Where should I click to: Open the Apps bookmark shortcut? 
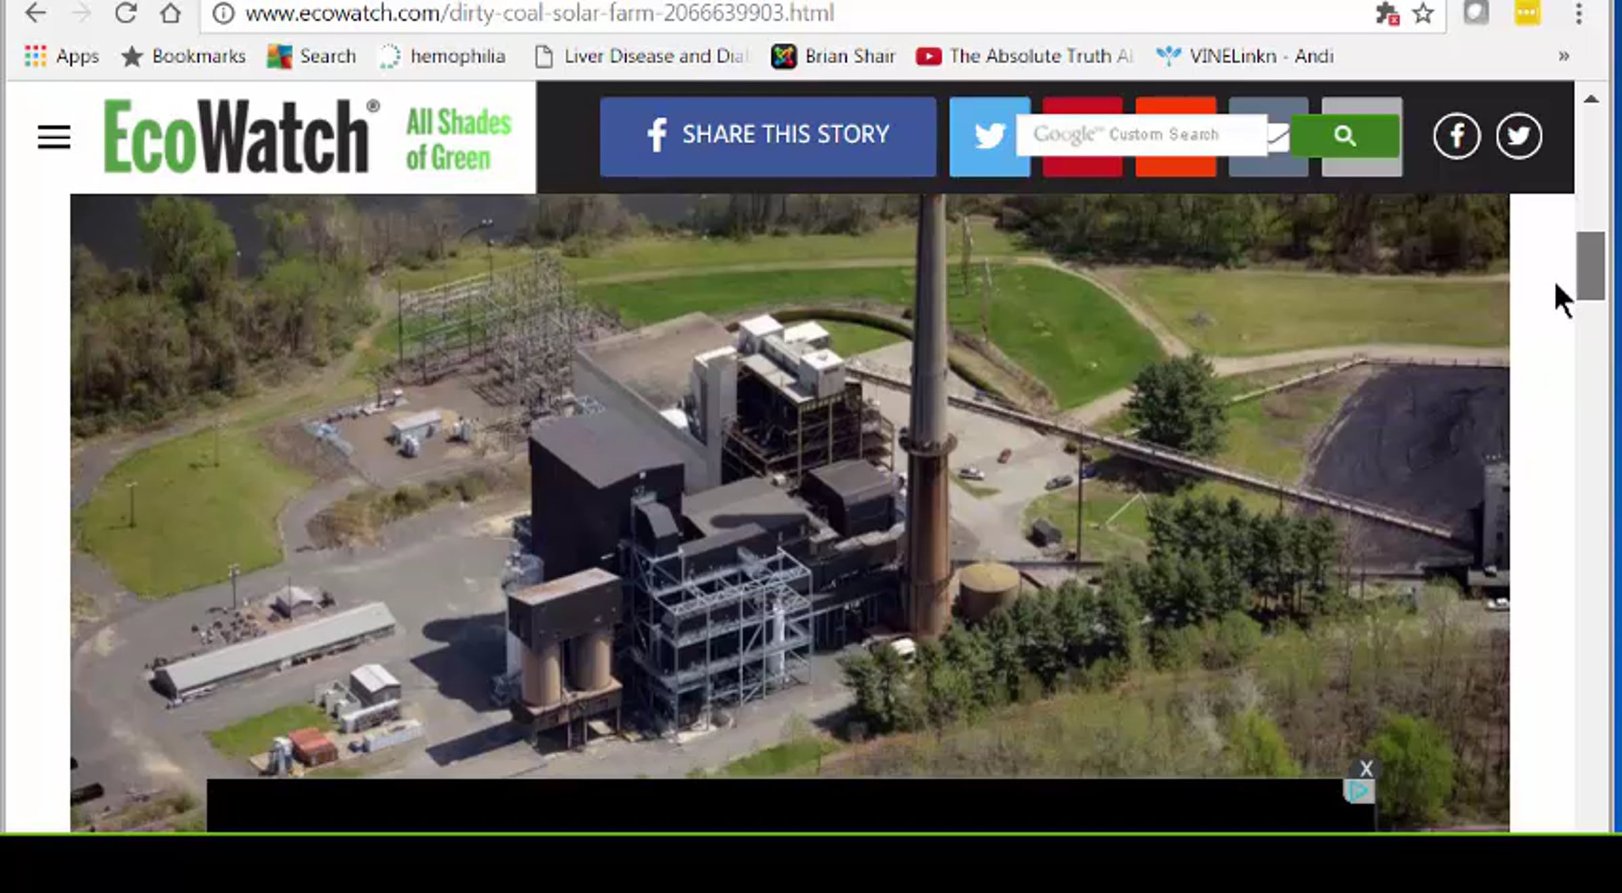62,56
